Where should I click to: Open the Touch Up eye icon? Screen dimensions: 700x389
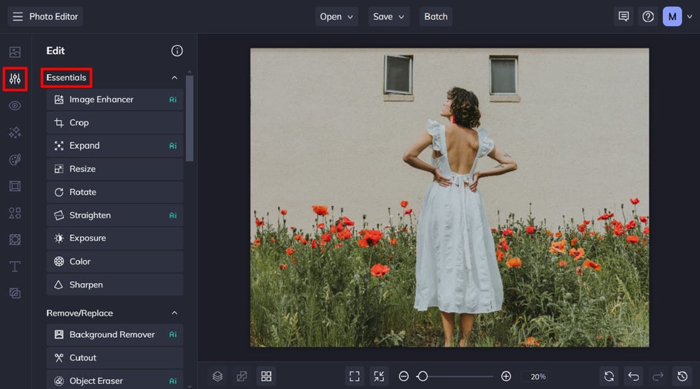pos(15,106)
